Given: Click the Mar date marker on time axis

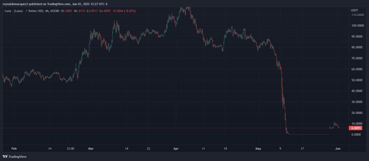Looking at the screenshot, I should click(91, 149).
